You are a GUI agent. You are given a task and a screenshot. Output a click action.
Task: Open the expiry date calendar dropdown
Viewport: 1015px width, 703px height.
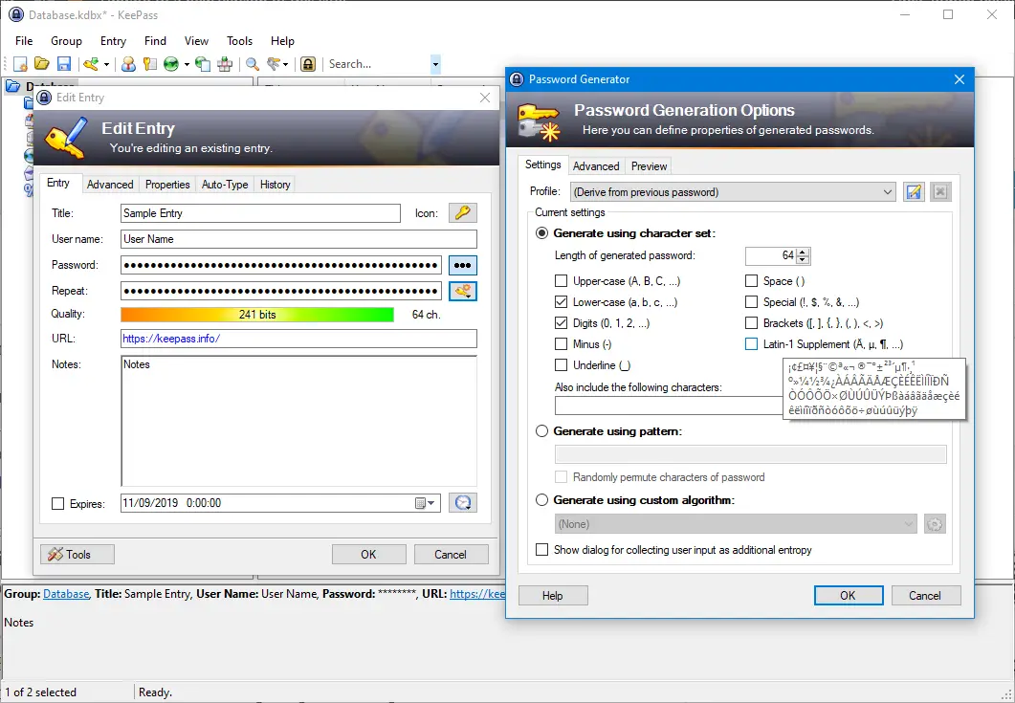click(x=426, y=503)
